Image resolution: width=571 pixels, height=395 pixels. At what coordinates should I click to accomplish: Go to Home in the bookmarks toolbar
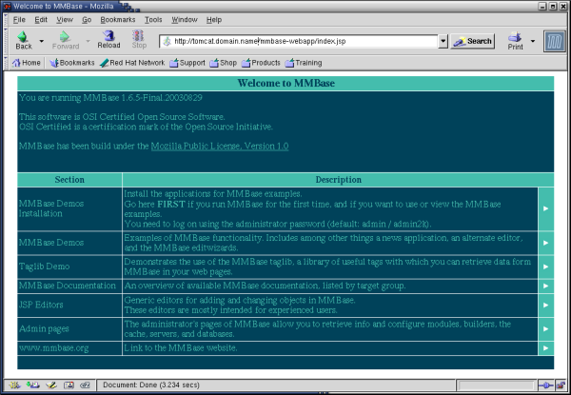(26, 63)
